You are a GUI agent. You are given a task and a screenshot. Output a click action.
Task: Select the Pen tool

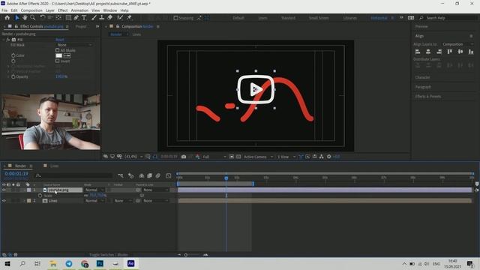click(x=76, y=18)
